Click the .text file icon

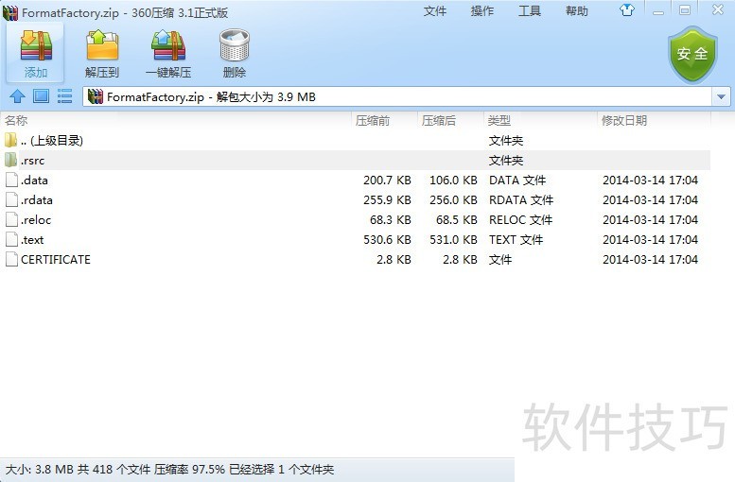pyautogui.click(x=11, y=239)
